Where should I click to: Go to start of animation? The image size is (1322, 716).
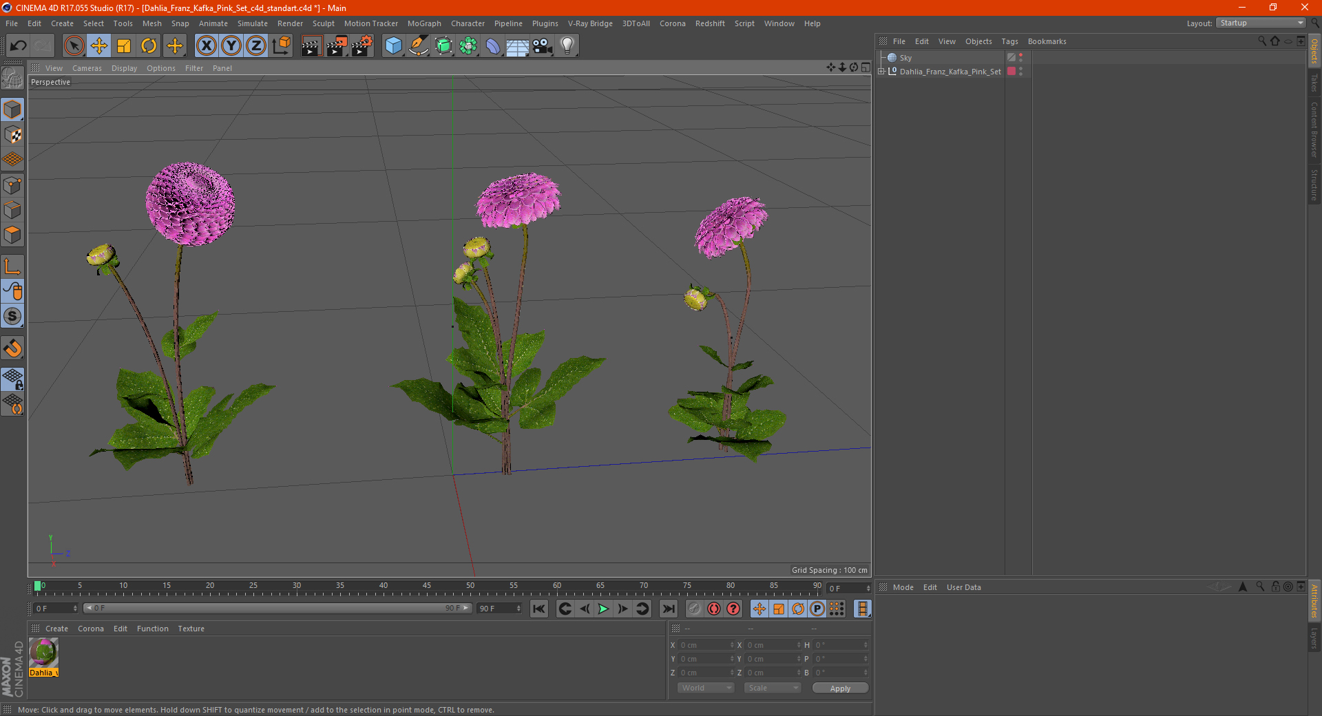pos(539,609)
